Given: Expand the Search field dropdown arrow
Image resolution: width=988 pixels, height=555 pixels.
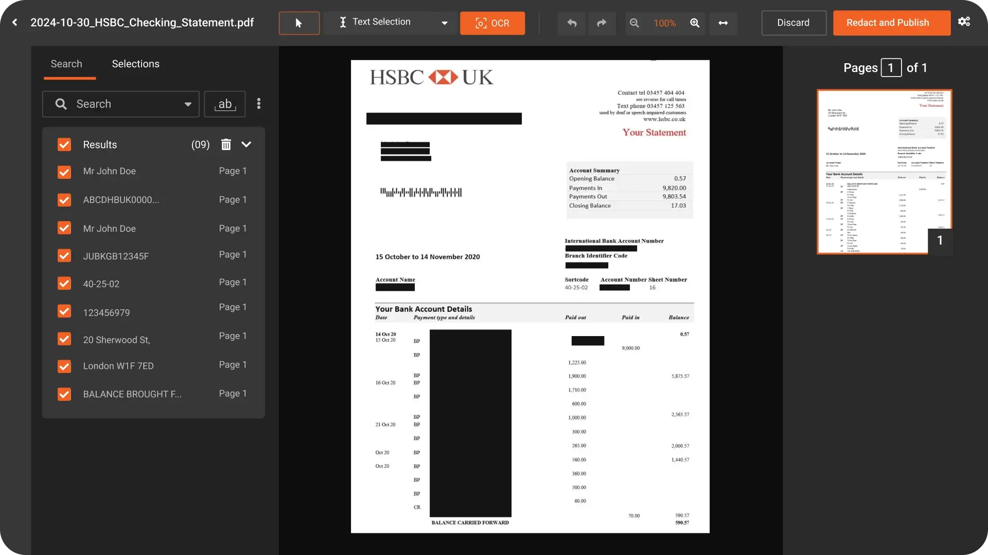Looking at the screenshot, I should coord(188,104).
